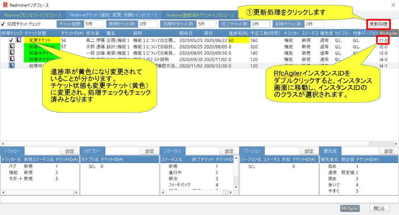The width and height of the screenshot is (399, 215).
Task: Select 進行中 row in ステータス list
Action: [197, 172]
